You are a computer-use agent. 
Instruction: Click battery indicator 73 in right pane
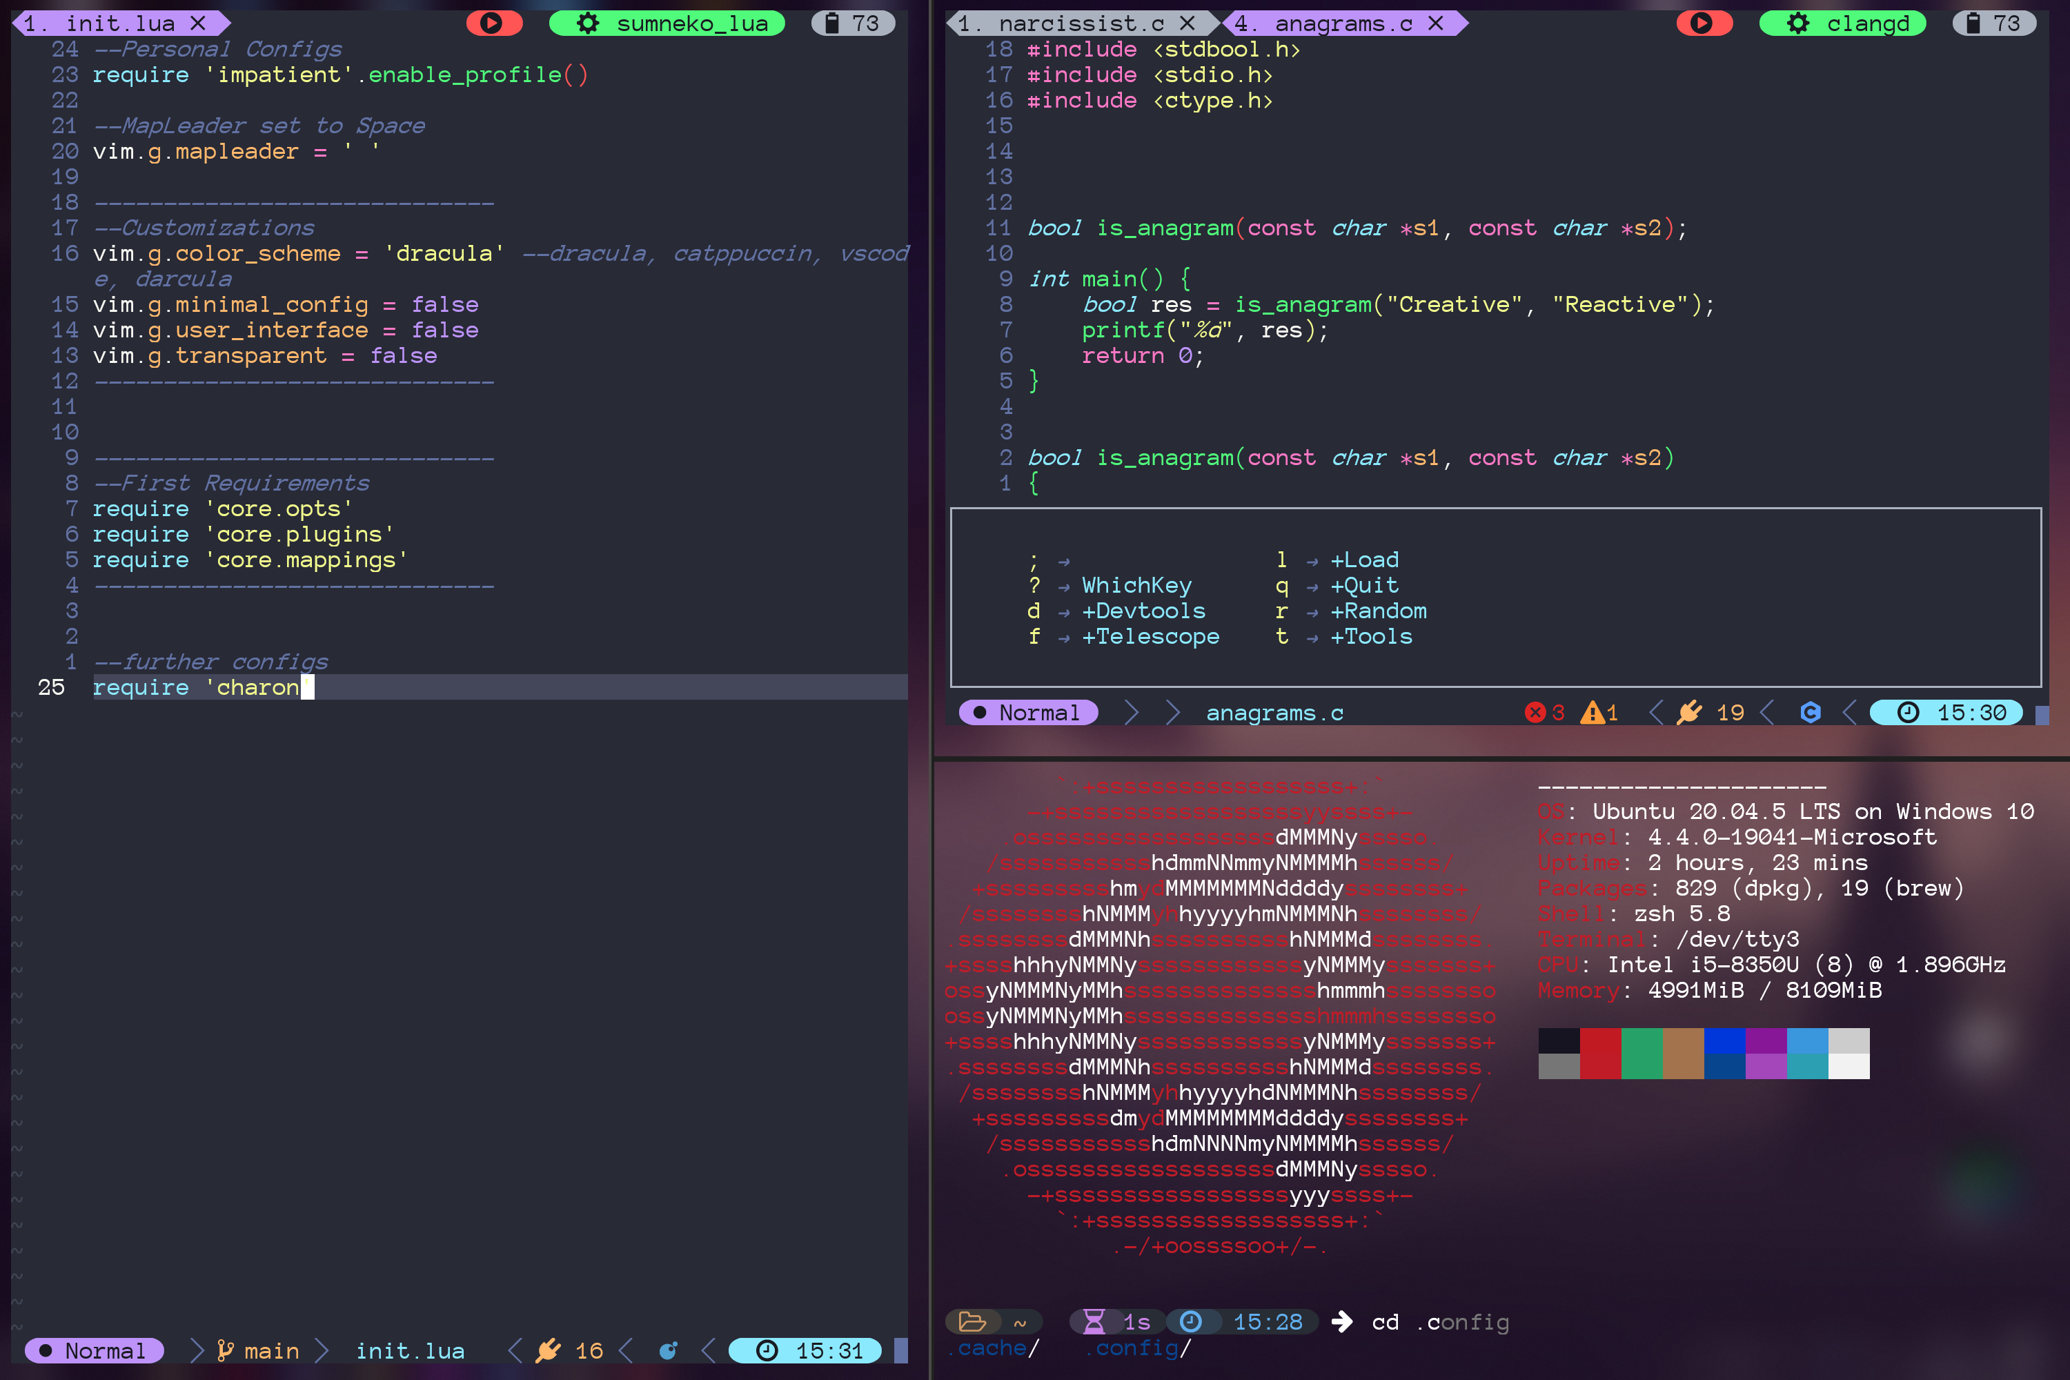[x=1994, y=23]
